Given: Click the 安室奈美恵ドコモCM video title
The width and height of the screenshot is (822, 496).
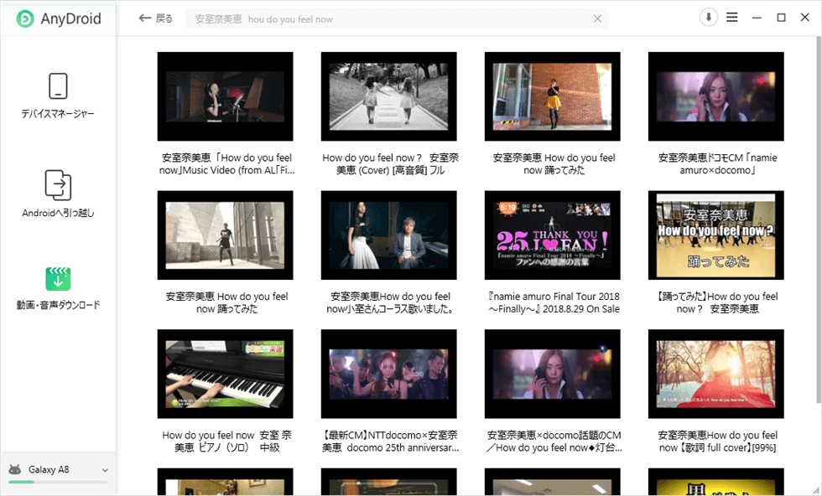Looking at the screenshot, I should [x=715, y=163].
